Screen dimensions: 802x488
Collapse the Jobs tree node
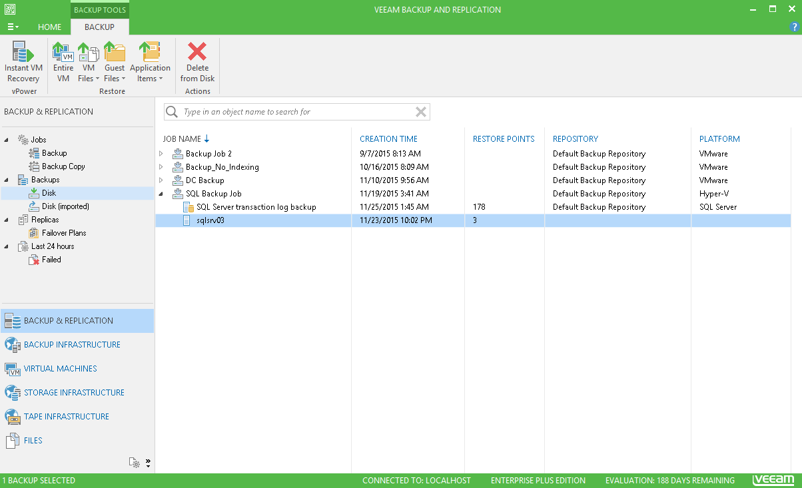[x=7, y=140]
